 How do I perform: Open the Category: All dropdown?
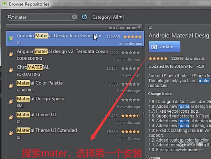(x=107, y=17)
